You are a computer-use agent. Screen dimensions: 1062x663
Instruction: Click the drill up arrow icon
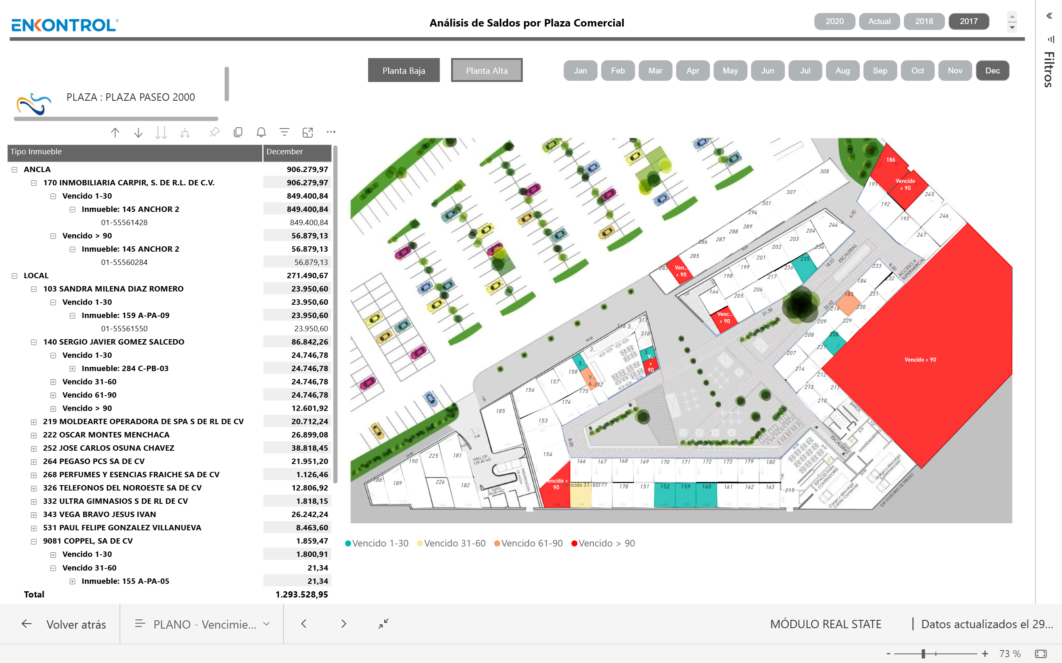(x=115, y=132)
